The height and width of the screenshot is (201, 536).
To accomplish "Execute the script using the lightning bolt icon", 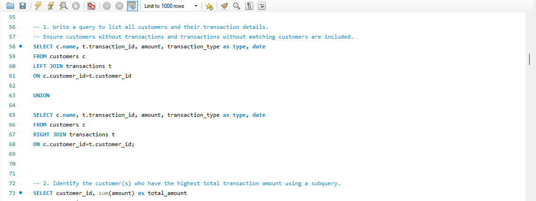I will point(38,6).
